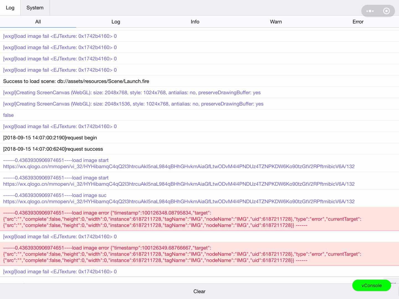Filter logs by Info level
399x299 pixels.
pos(195,22)
